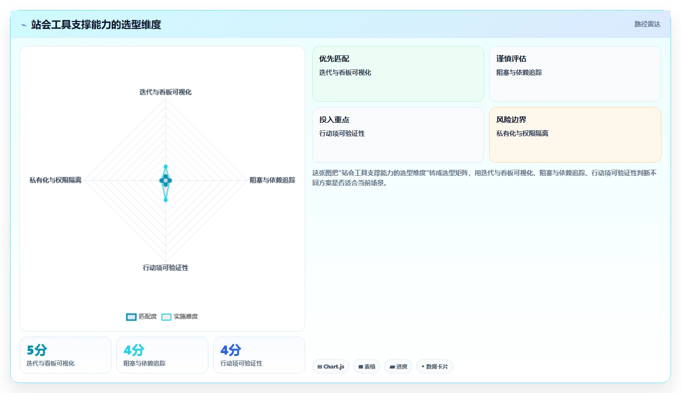Image resolution: width=681 pixels, height=393 pixels.
Task: Toggle the 实施难度 dataset in the chart legend
Action: point(180,317)
